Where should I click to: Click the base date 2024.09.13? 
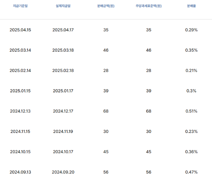[x=20, y=172]
